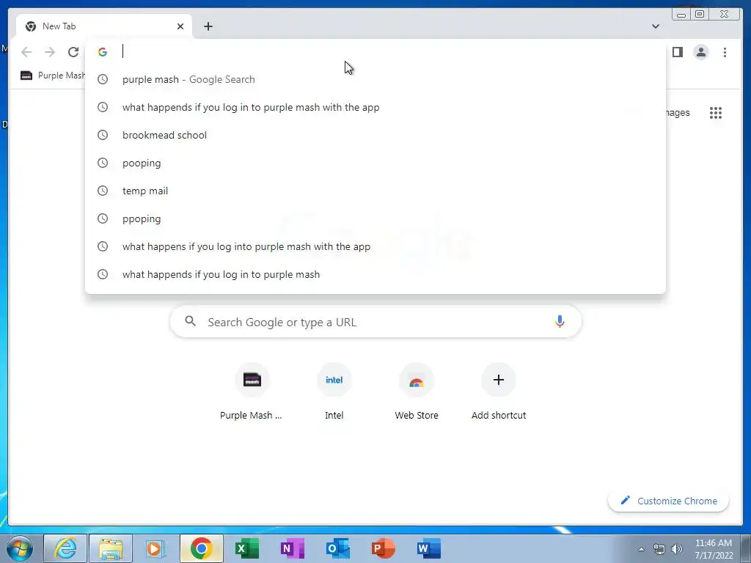Viewport: 751px width, 563px height.
Task: Toggle the side panel icon
Action: point(677,52)
